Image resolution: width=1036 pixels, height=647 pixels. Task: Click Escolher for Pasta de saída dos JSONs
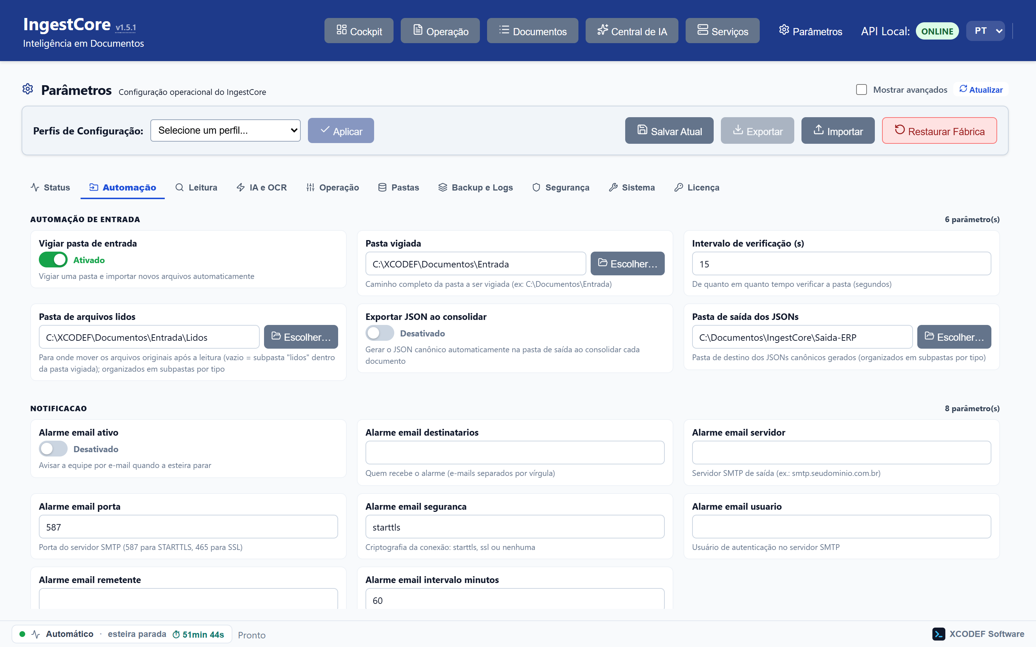[954, 337]
